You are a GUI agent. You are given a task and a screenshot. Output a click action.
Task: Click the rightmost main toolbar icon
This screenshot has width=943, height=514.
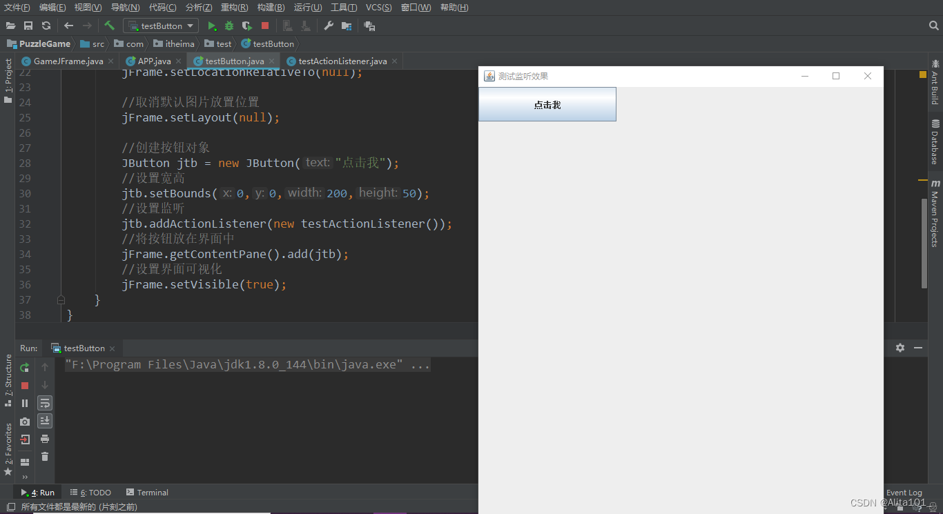369,26
